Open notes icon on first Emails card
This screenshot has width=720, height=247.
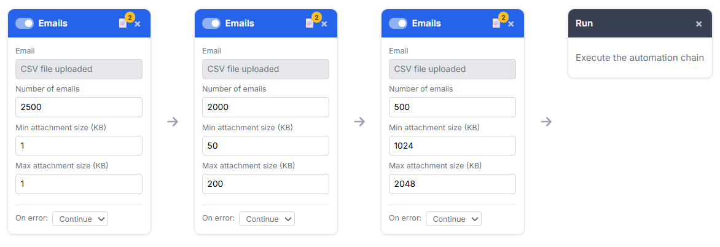[x=123, y=23]
